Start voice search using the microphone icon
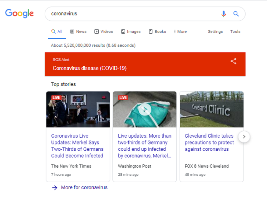 [224, 14]
